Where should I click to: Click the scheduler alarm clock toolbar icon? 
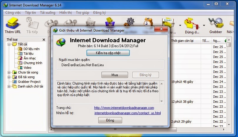coord(148,22)
